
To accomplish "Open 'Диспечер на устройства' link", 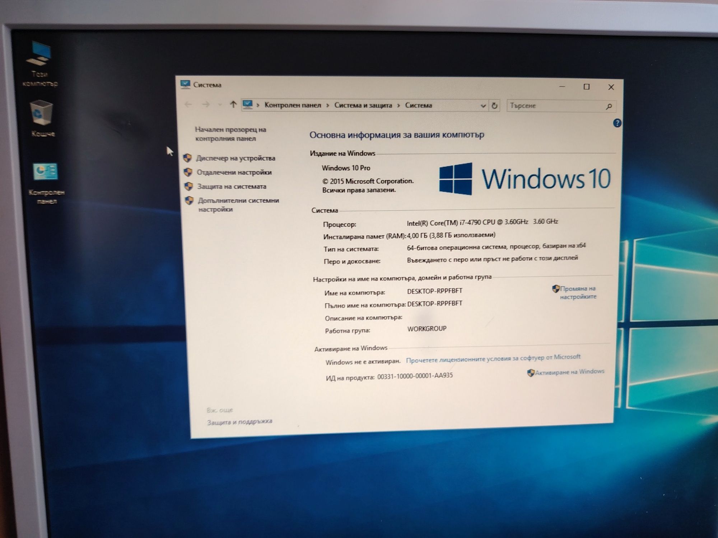I will (236, 158).
